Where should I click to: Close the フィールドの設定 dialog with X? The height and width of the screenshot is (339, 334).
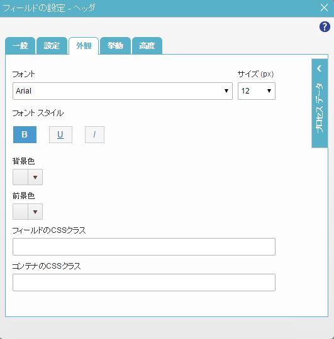[x=324, y=8]
